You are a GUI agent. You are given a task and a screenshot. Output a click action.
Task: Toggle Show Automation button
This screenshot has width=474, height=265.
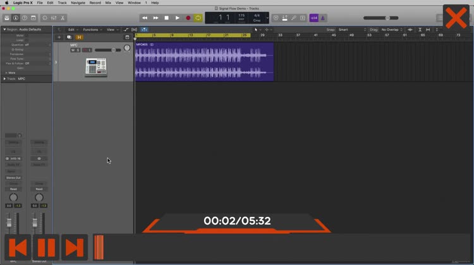[126, 30]
